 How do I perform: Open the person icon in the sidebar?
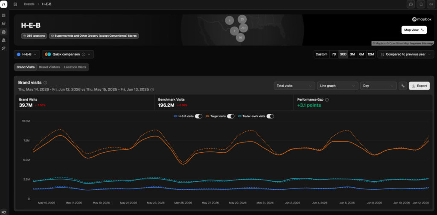click(4, 40)
